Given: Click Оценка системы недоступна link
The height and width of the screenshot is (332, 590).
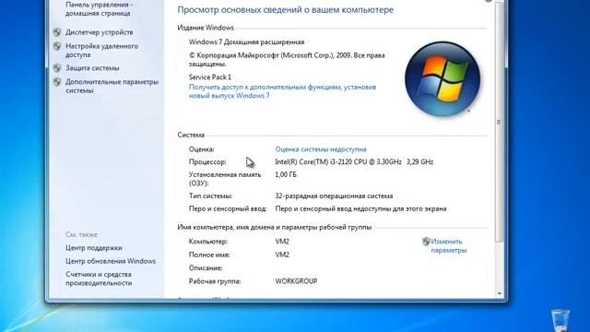Looking at the screenshot, I should pyautogui.click(x=321, y=149).
